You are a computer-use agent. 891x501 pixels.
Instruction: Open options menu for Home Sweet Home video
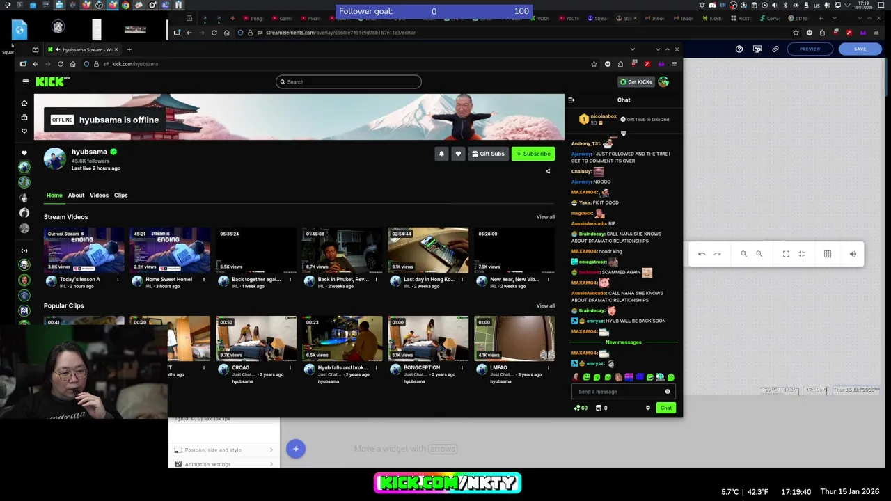pos(204,280)
